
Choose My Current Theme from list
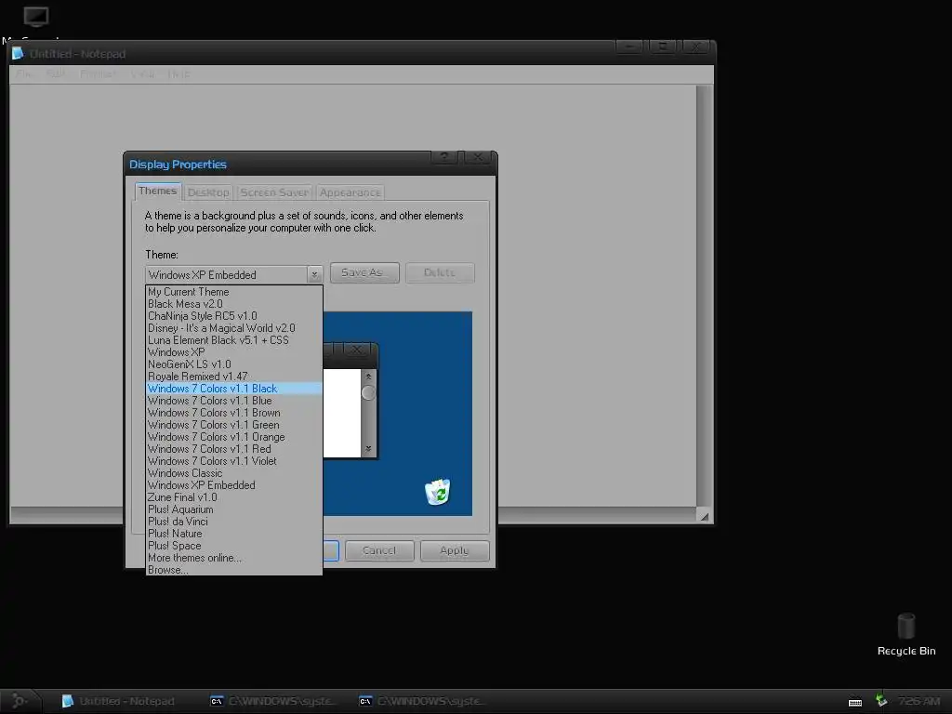pyautogui.click(x=233, y=292)
